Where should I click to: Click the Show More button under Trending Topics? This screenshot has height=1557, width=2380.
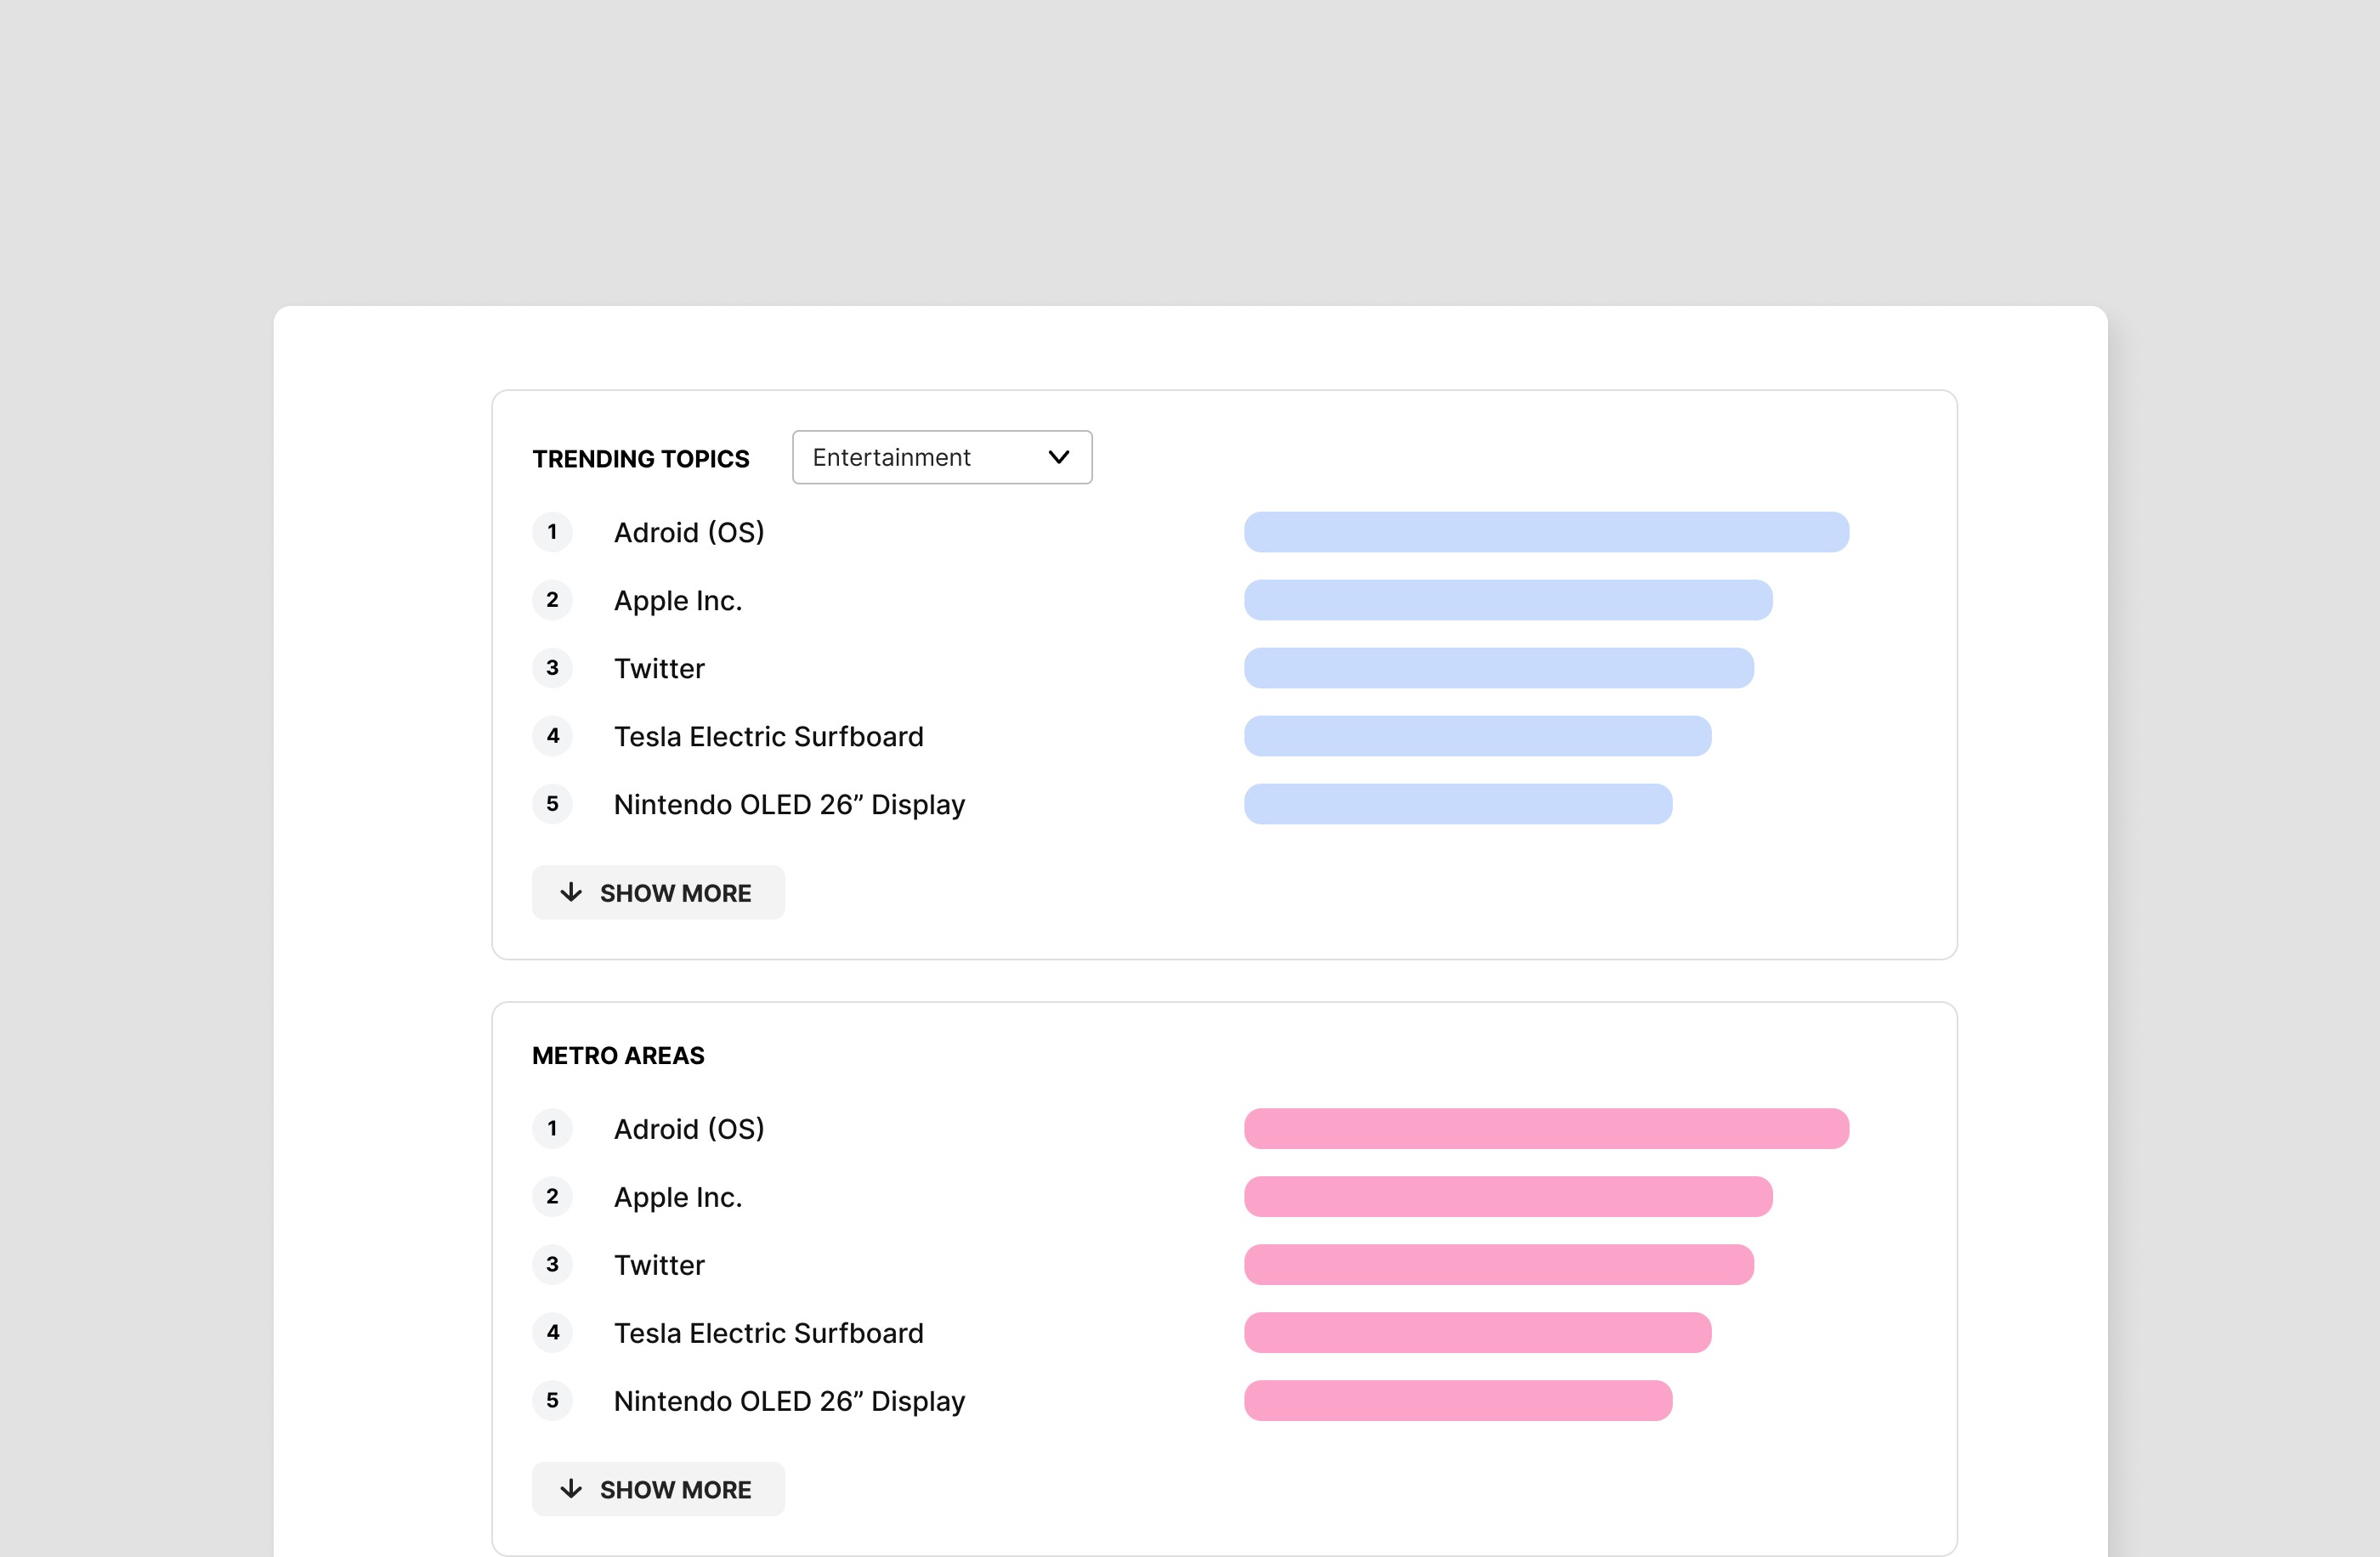tap(658, 893)
